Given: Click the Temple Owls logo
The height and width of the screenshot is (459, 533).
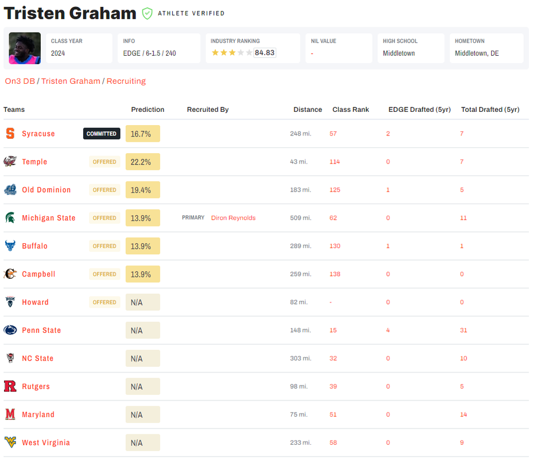Looking at the screenshot, I should click(x=10, y=161).
